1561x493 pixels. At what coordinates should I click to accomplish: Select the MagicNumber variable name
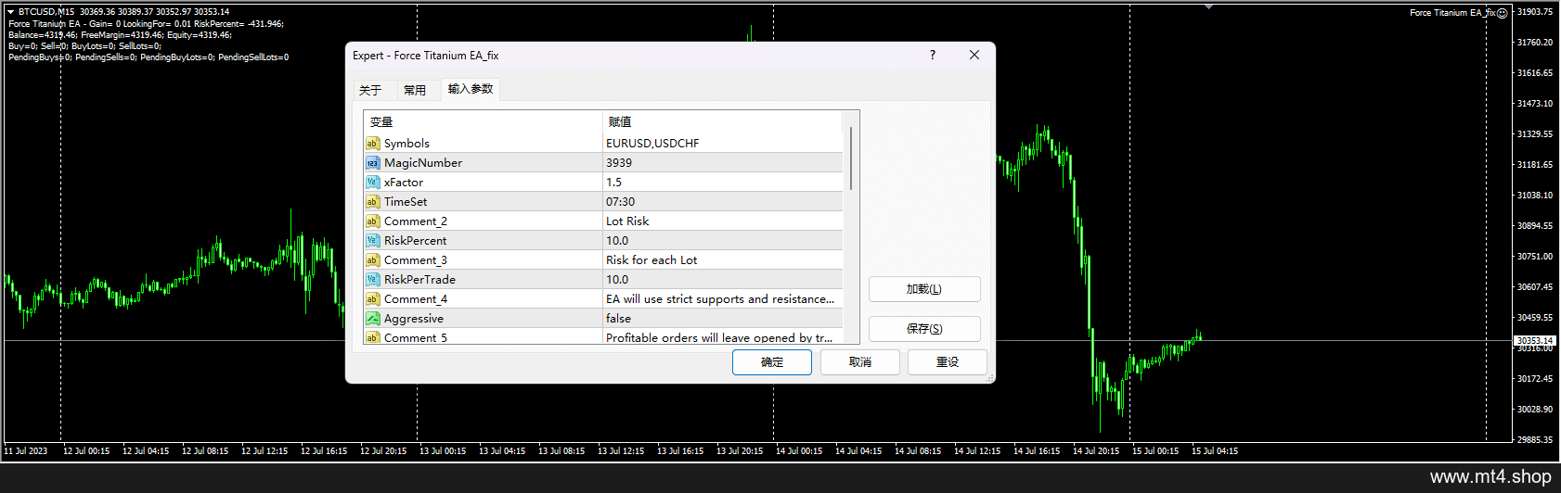[x=423, y=163]
